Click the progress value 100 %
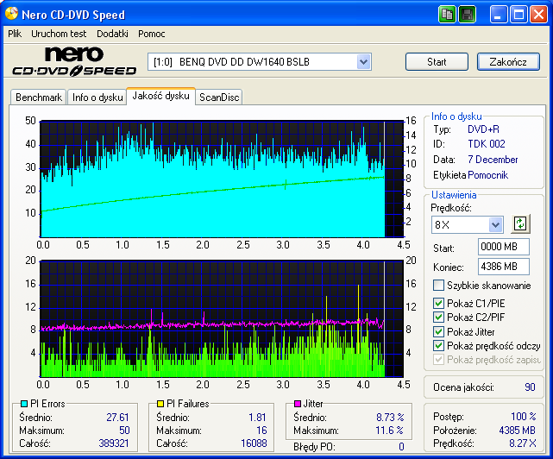Screen dimensions: 553x459 point(524,417)
